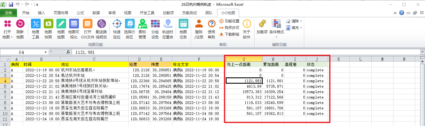Open the 地理工具 geographic tools
This screenshot has height=126, width=425.
(35, 29)
